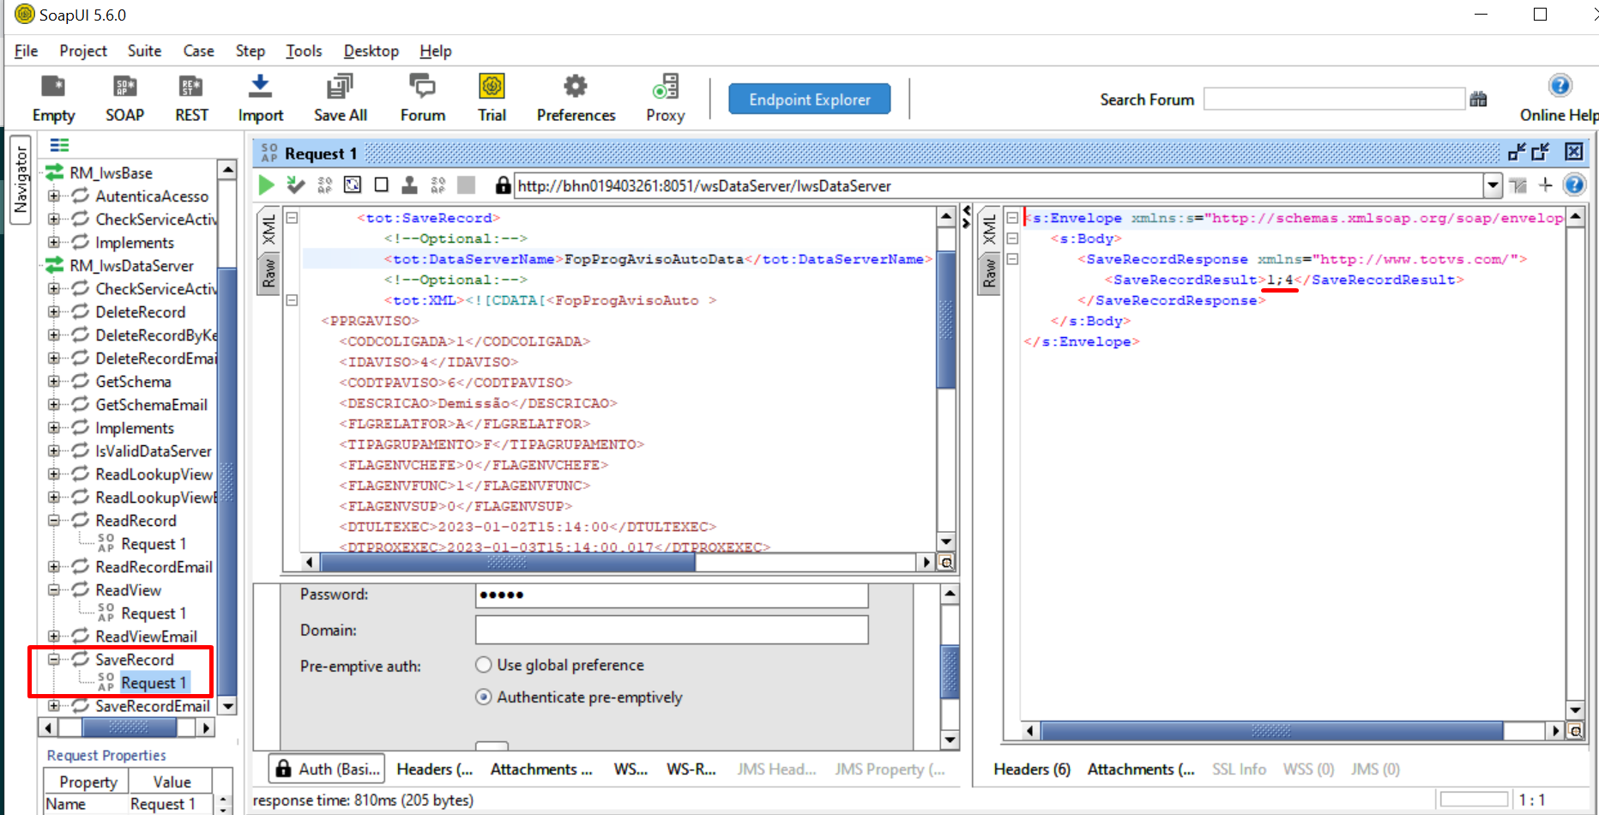Click the Password input field
The height and width of the screenshot is (815, 1599).
[x=672, y=595]
